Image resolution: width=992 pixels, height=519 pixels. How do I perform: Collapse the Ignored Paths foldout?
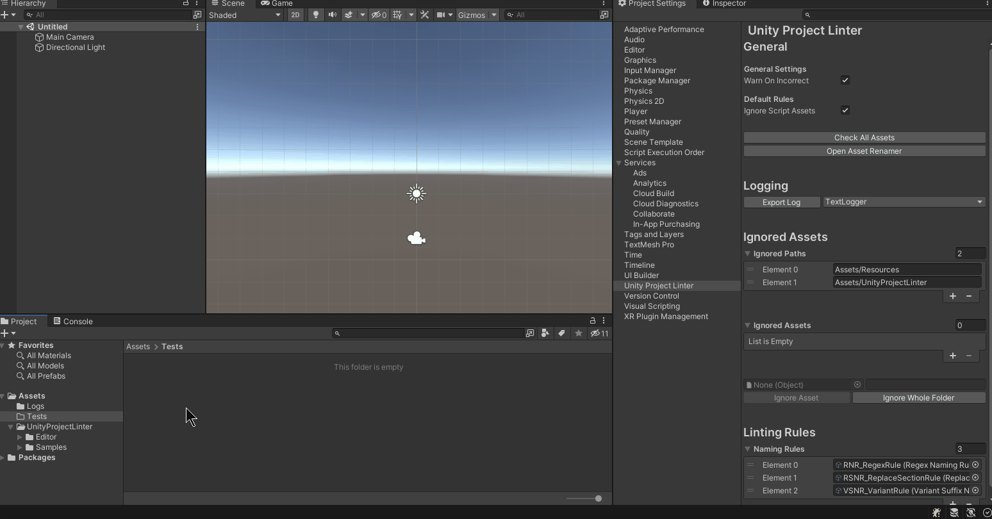coord(747,254)
